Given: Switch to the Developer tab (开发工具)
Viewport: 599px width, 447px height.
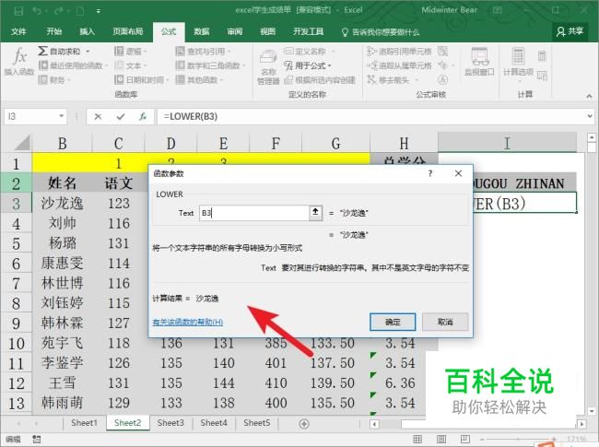Looking at the screenshot, I should [x=308, y=31].
